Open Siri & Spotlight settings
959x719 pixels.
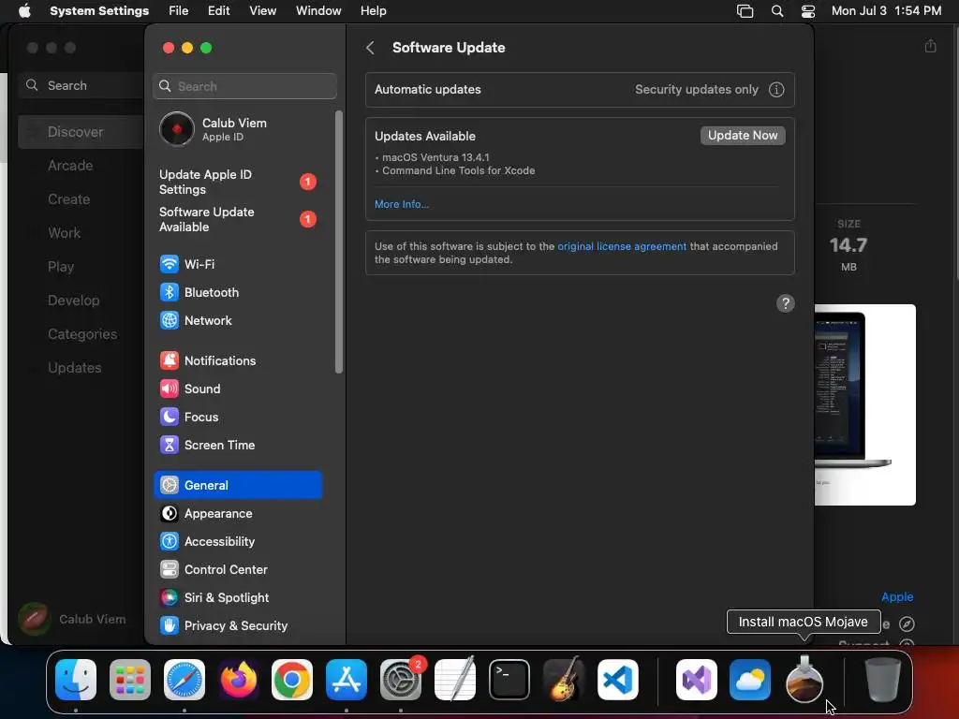coord(237,598)
